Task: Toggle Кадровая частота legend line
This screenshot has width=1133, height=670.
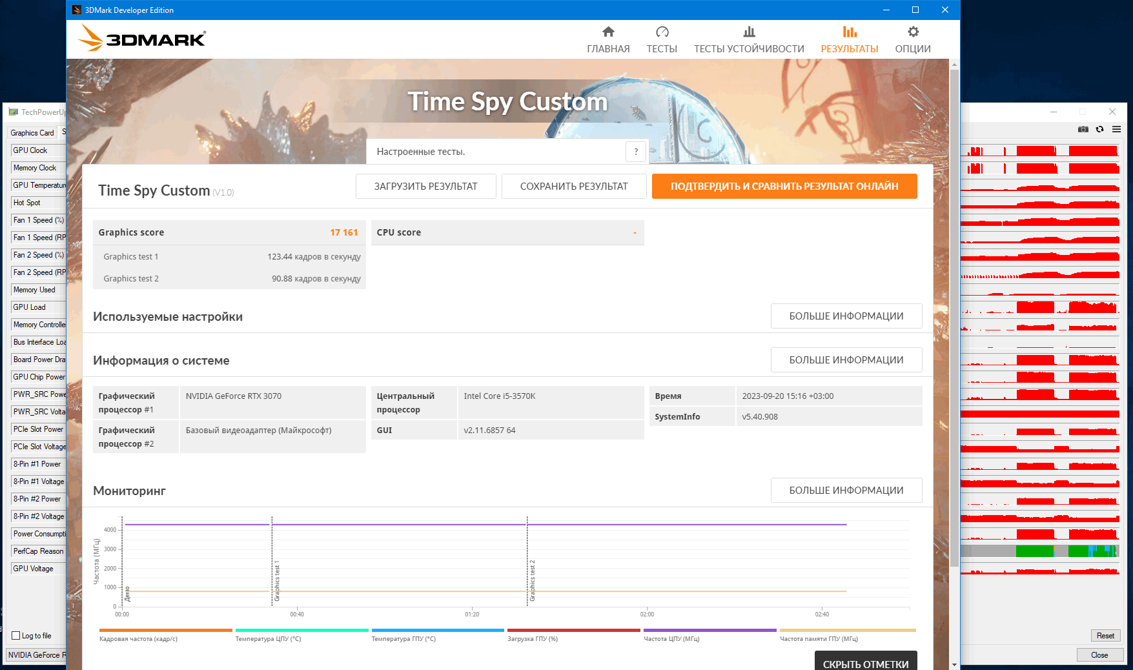Action: pyautogui.click(x=166, y=635)
